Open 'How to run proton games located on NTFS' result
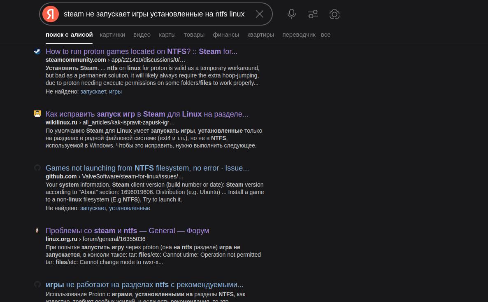 coord(141,52)
